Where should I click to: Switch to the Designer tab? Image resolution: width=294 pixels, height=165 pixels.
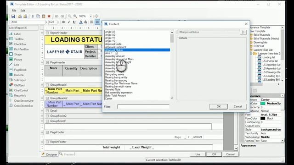coord(50,154)
